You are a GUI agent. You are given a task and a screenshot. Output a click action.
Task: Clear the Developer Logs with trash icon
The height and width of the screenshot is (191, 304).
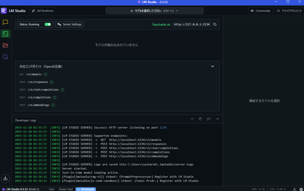coord(200,119)
